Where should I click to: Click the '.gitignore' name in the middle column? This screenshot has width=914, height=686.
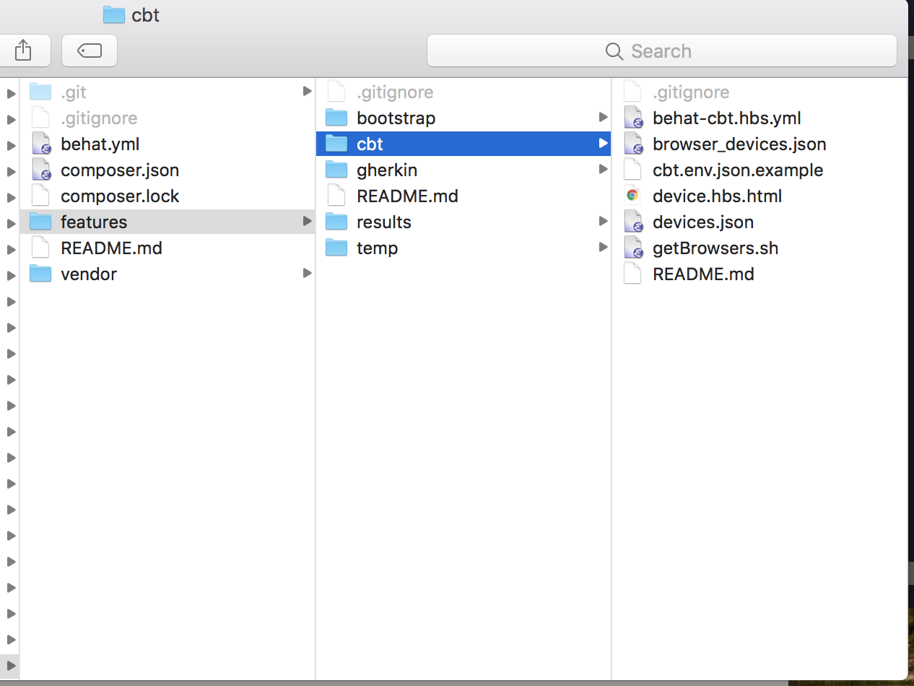pos(395,92)
